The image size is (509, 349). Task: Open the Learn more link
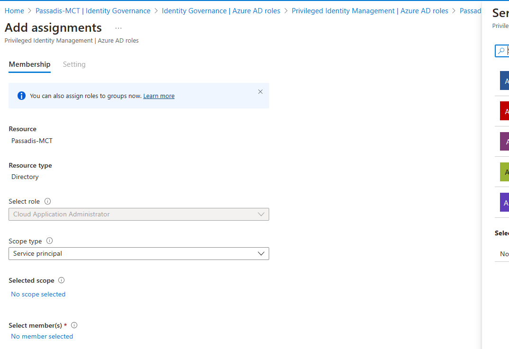[x=159, y=96]
